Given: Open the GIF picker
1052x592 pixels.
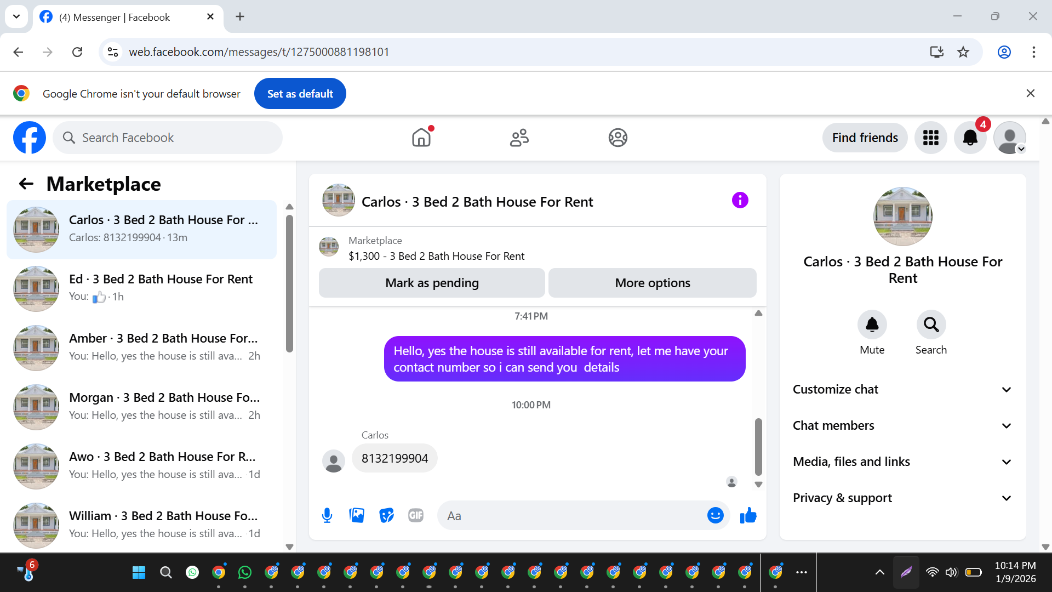Looking at the screenshot, I should [x=416, y=515].
